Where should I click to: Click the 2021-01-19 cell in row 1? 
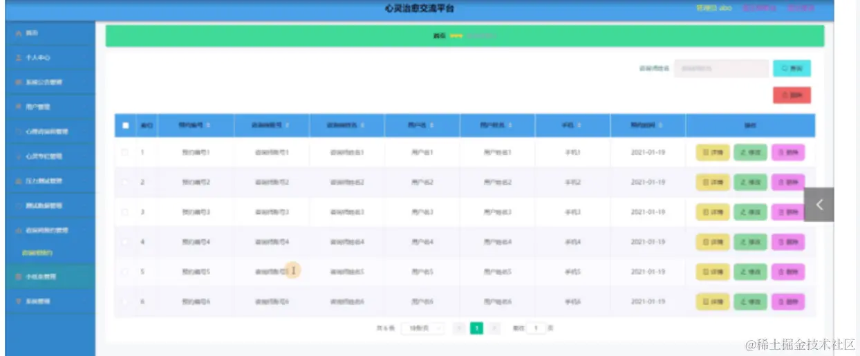648,152
